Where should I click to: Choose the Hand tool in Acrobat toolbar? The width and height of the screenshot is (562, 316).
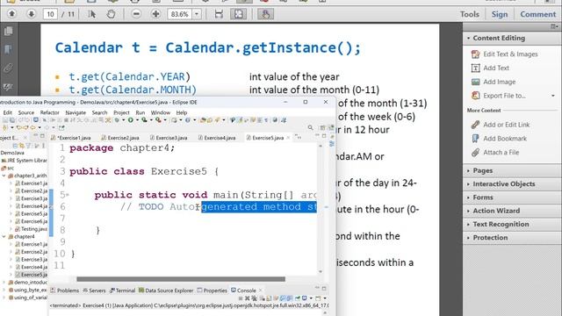pos(111,14)
